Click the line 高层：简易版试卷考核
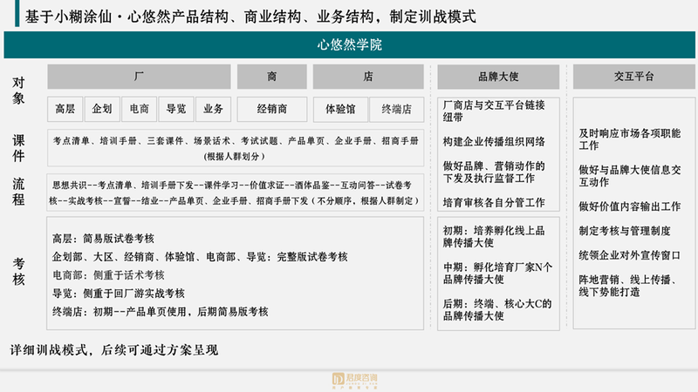 point(103,239)
